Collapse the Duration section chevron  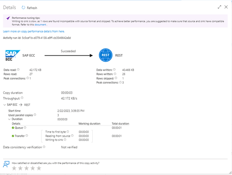[9, 119]
